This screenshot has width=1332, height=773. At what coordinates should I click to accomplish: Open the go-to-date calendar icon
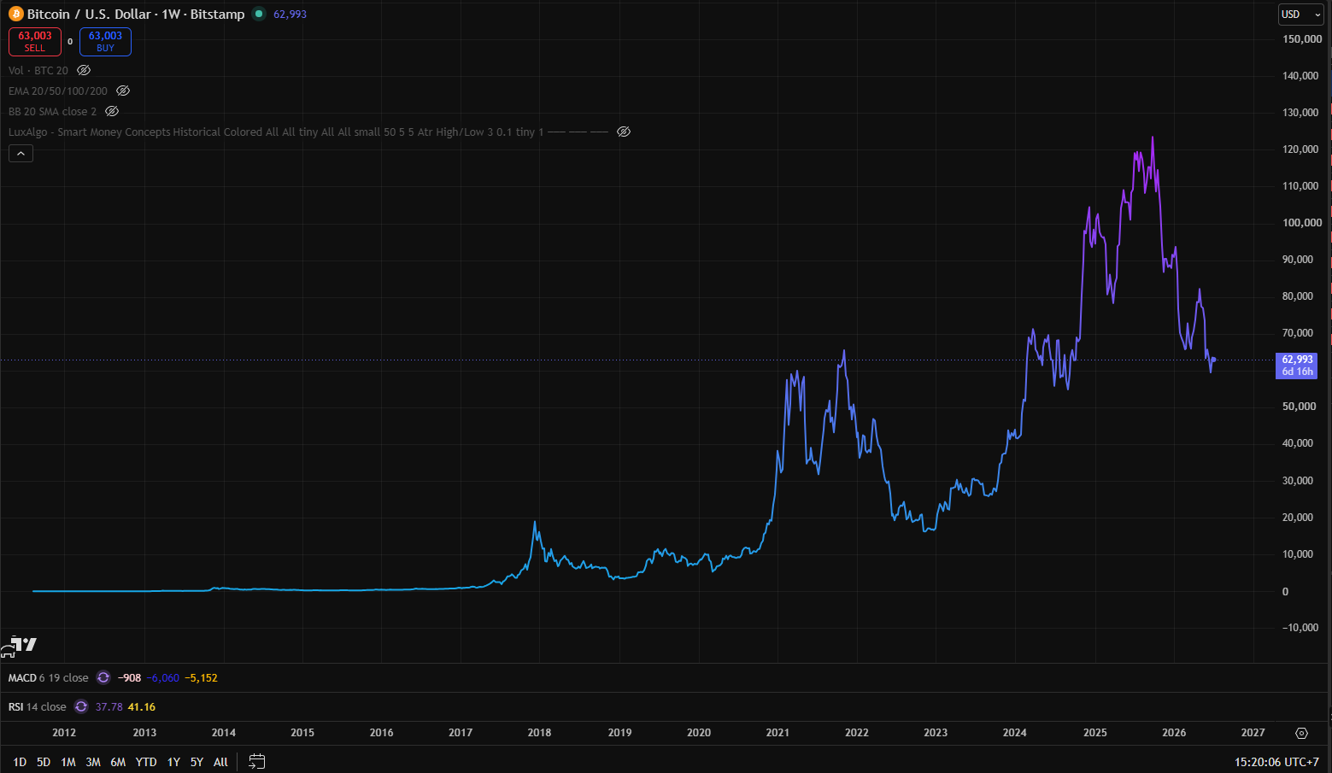(x=256, y=761)
